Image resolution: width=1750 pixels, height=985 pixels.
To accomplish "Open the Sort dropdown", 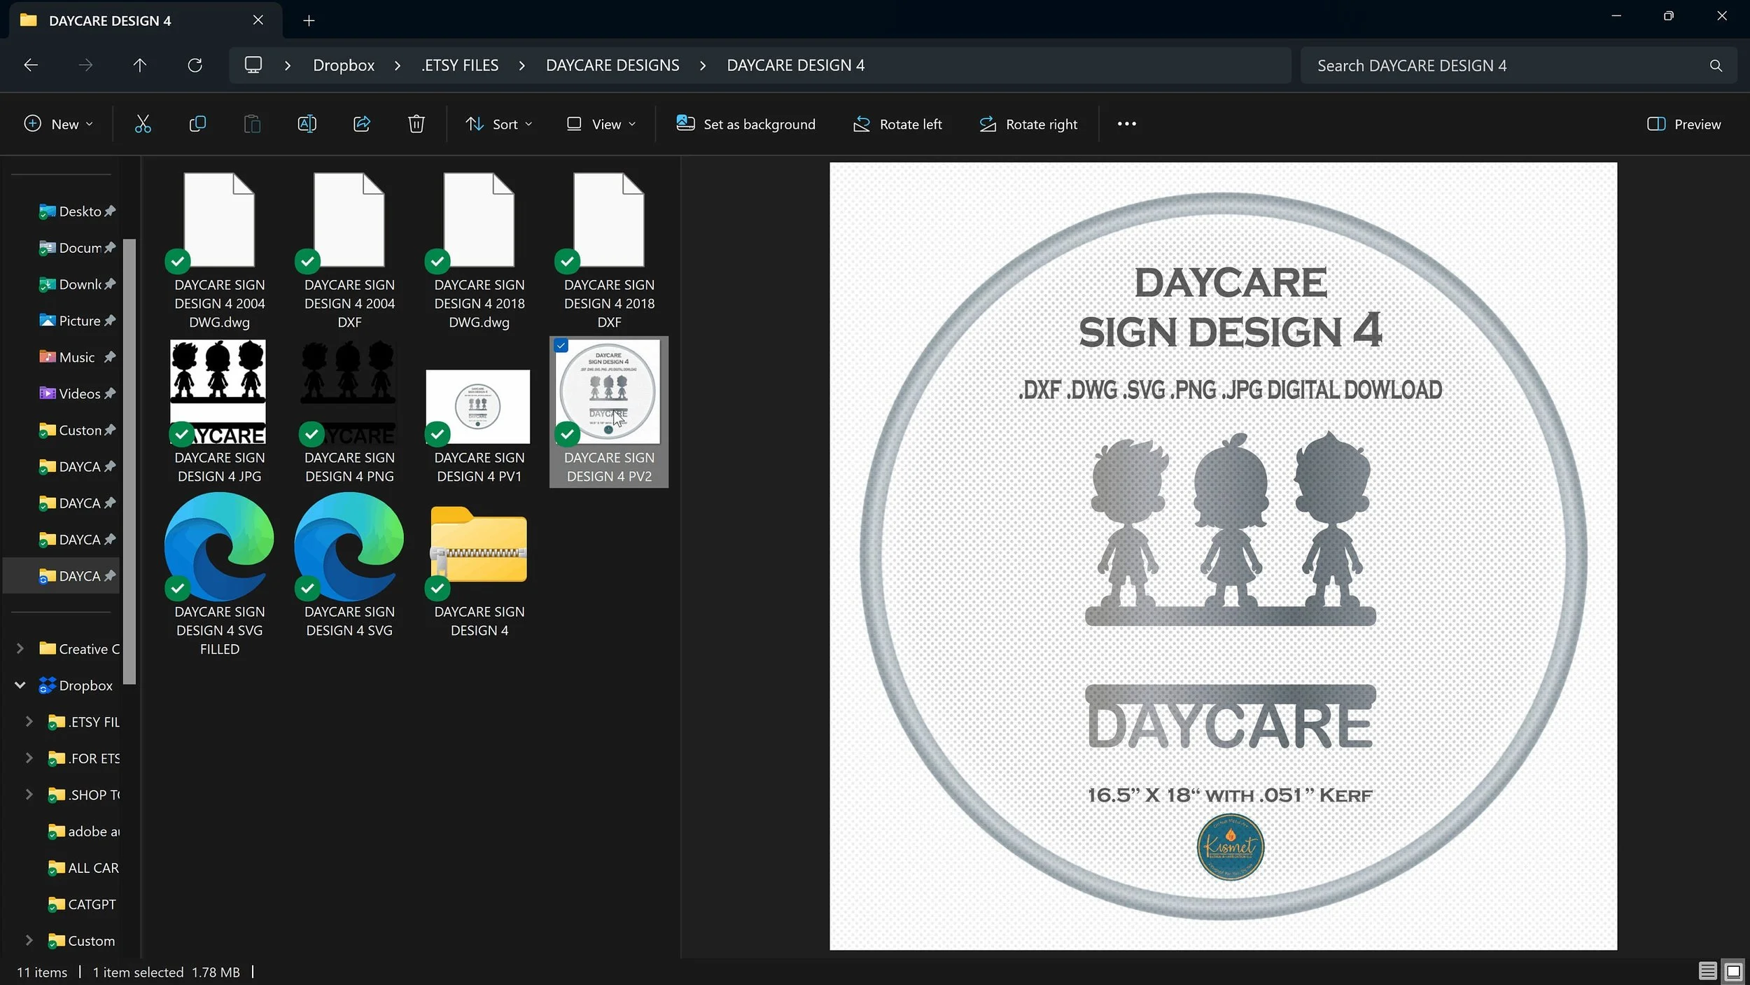I will point(499,124).
